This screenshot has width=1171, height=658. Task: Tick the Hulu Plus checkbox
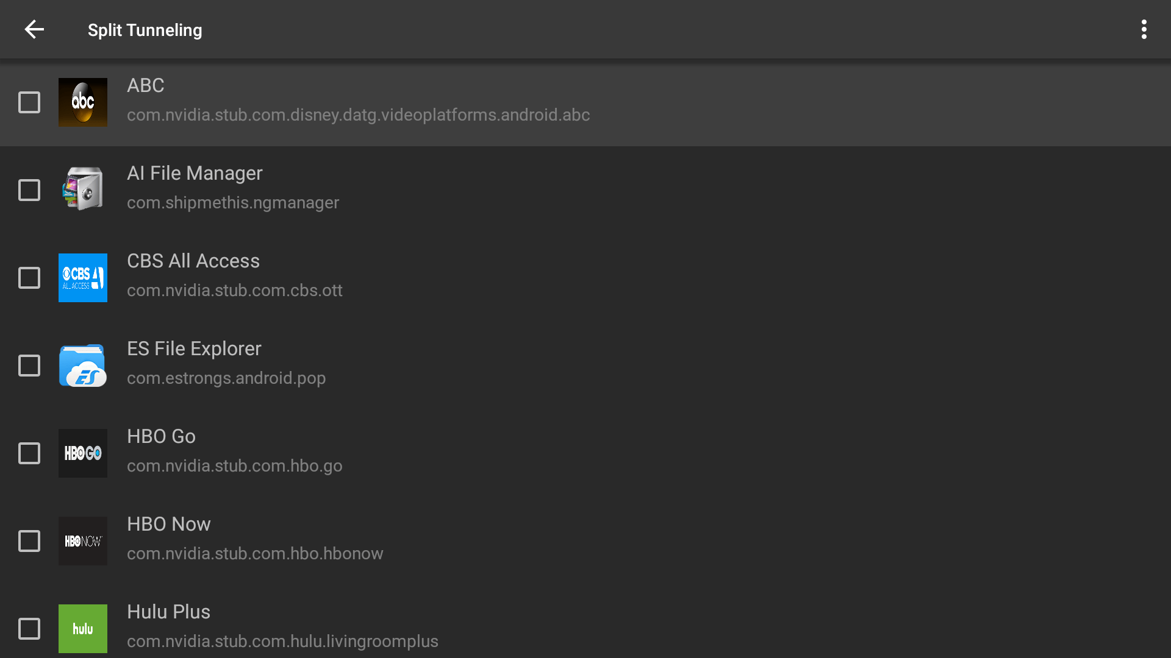pos(29,629)
